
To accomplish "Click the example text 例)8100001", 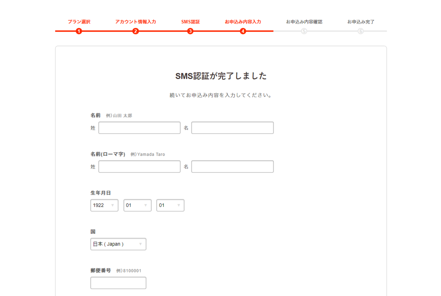I will point(129,271).
